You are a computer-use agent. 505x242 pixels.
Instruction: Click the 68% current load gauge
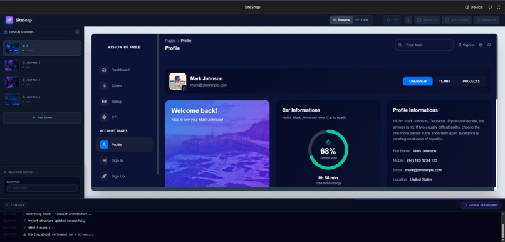[x=328, y=149]
